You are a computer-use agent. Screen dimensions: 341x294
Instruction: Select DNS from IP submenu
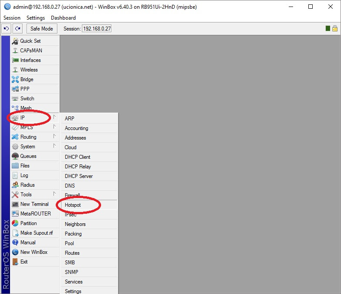89,186
